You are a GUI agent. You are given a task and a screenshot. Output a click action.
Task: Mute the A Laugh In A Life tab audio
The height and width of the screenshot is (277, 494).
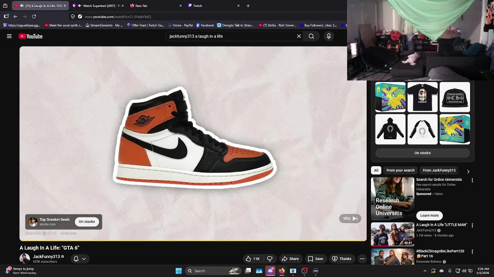pos(22,6)
